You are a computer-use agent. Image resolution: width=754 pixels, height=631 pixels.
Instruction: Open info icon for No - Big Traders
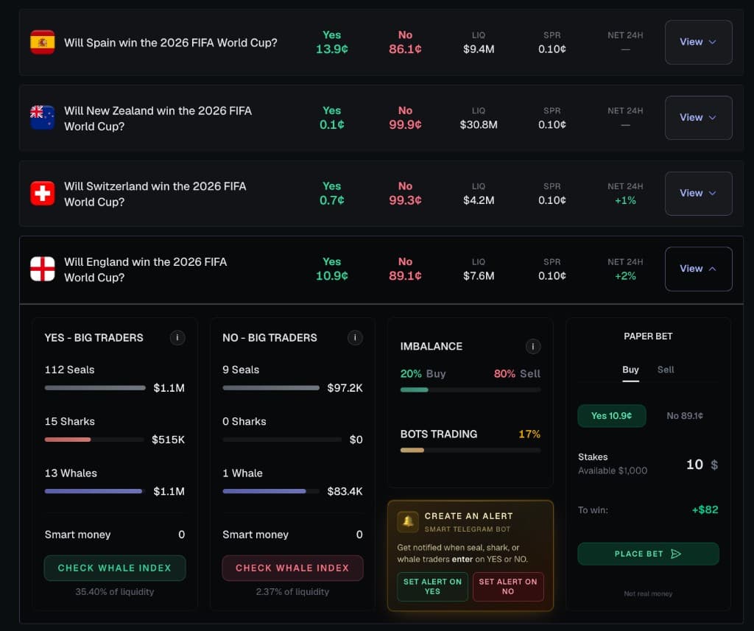pos(356,338)
